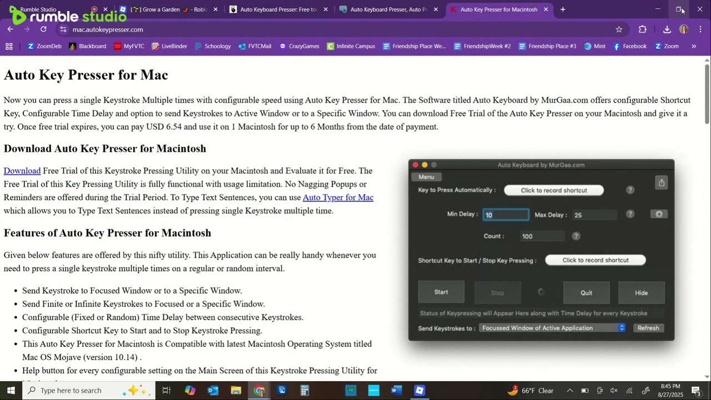Open the Mint bookmark

coord(594,46)
